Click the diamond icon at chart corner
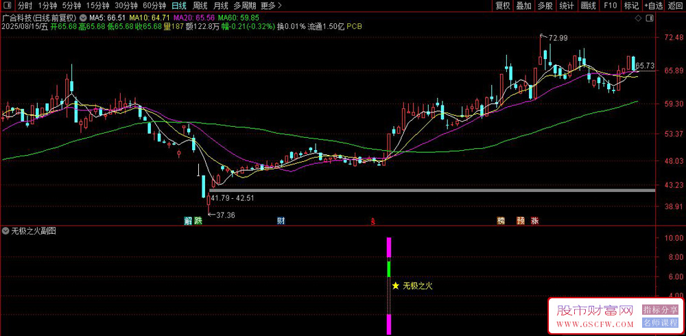Viewport: 686px width, 336px height. [638, 19]
